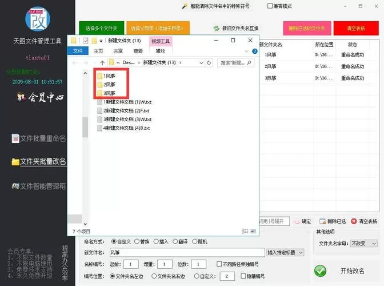Select 自定义 naming method radio
This screenshot has height=286, width=384.
(114, 241)
